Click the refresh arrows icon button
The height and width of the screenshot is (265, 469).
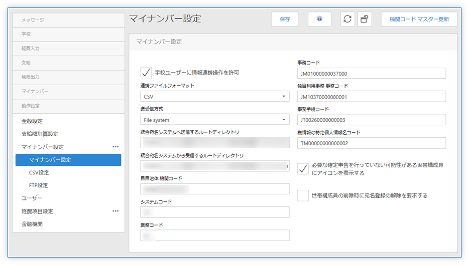click(x=347, y=19)
